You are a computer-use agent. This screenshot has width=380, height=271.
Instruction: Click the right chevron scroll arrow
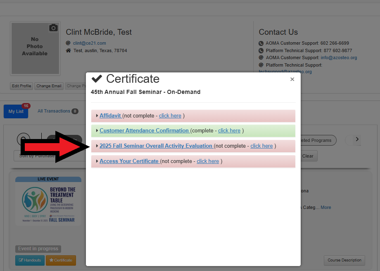tap(357, 139)
